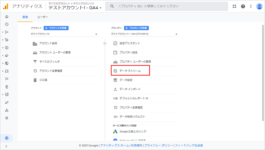Click the プロパティを作成 button
265x150 pixels.
(136, 28)
